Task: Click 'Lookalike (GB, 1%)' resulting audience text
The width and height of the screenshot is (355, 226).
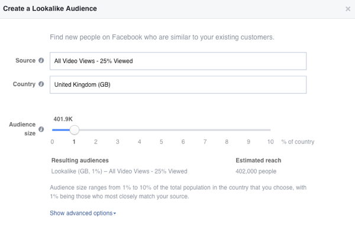Action: tap(120, 171)
